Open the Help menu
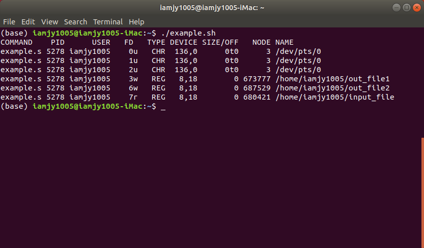Image resolution: width=424 pixels, height=248 pixels. pos(136,21)
